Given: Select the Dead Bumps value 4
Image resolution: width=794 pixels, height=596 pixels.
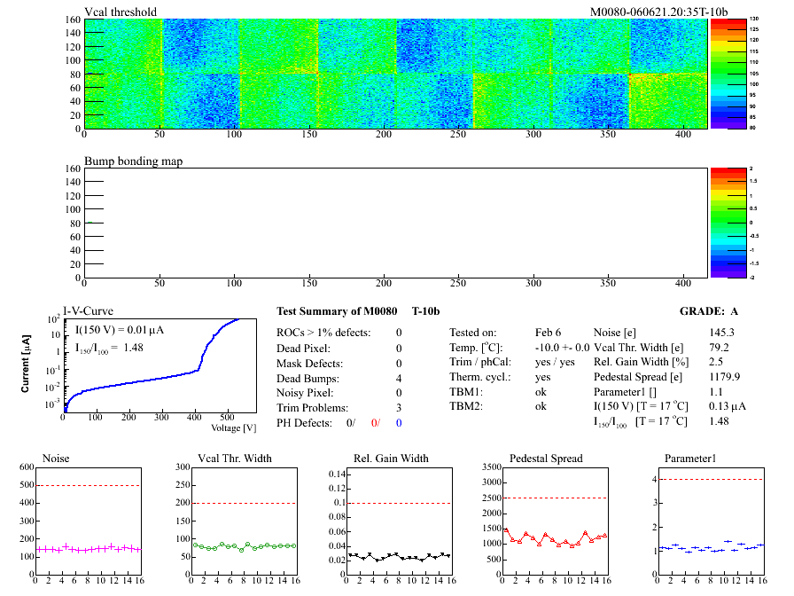Looking at the screenshot, I should (399, 378).
